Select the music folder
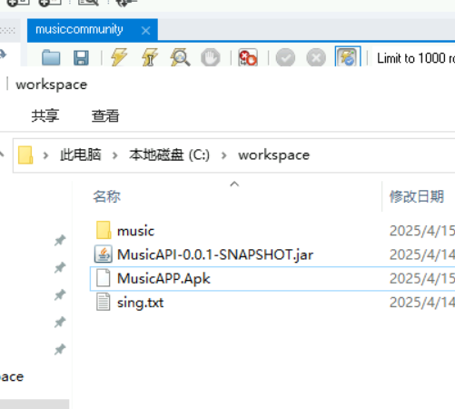This screenshot has width=455, height=409. [136, 231]
